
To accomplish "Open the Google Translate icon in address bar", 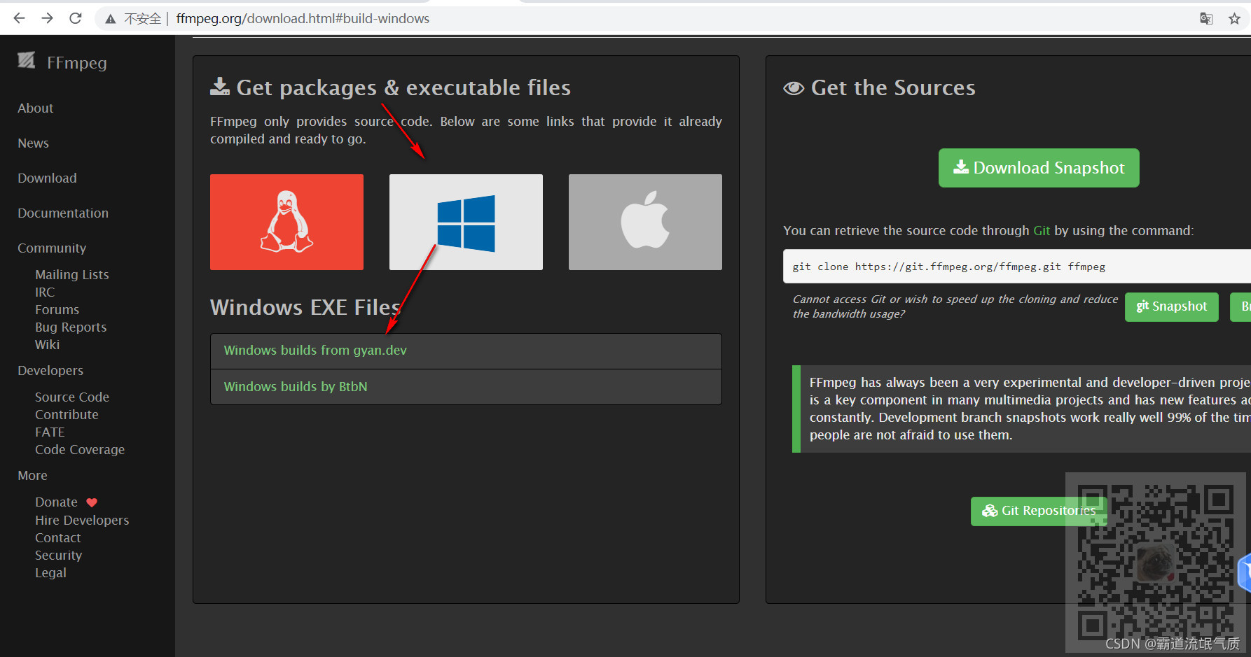I will tap(1206, 18).
